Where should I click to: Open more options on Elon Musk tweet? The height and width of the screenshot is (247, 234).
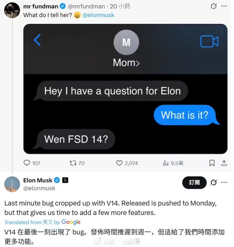coord(224,182)
